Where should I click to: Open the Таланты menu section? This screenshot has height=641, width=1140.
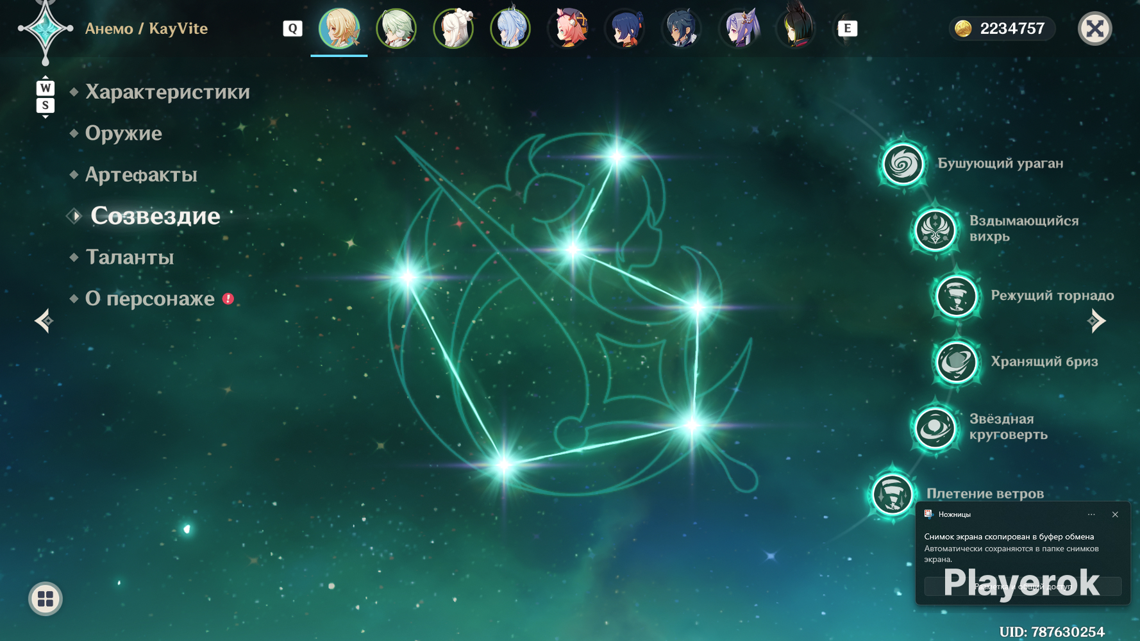coord(130,258)
